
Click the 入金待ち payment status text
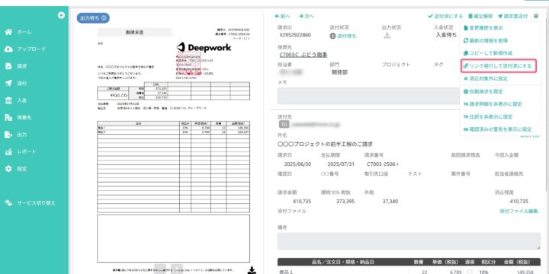(x=446, y=35)
